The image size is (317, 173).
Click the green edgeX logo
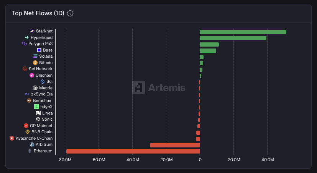pos(36,107)
